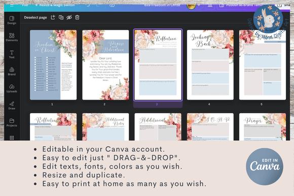294x196 pixels.
Task: Open Resize & Magic Switch
Action: click(55, 5)
